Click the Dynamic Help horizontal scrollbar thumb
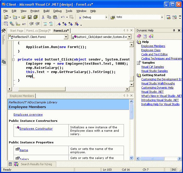 (152, 158)
